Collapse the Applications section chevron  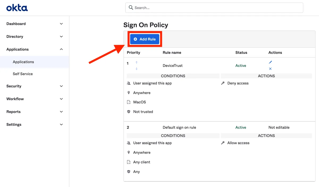(x=61, y=49)
